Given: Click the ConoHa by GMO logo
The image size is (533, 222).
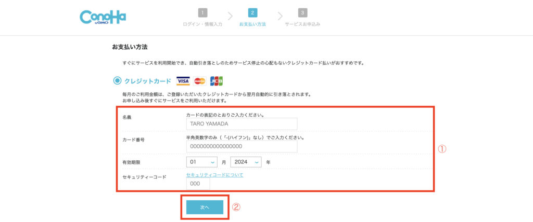Looking at the screenshot, I should tap(103, 17).
